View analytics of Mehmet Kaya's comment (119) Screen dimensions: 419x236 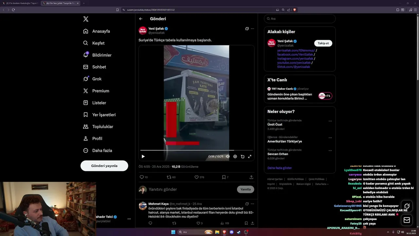[225, 223]
